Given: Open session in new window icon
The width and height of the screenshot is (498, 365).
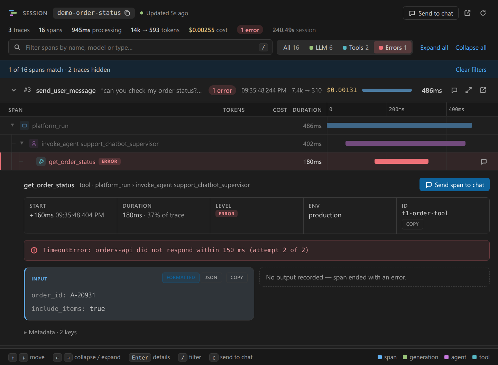Looking at the screenshot, I should pos(468,13).
